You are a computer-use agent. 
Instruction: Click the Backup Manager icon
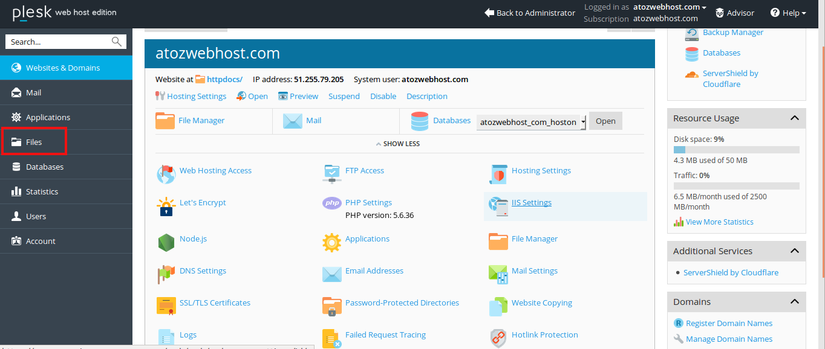[692, 33]
